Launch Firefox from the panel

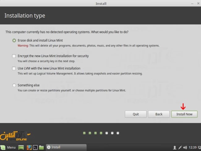click(x=29, y=147)
